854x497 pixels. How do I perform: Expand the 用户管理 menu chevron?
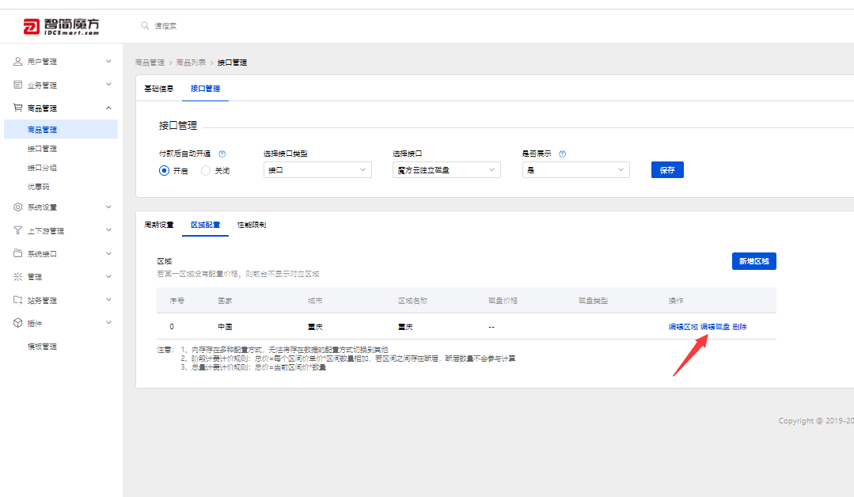coord(108,62)
